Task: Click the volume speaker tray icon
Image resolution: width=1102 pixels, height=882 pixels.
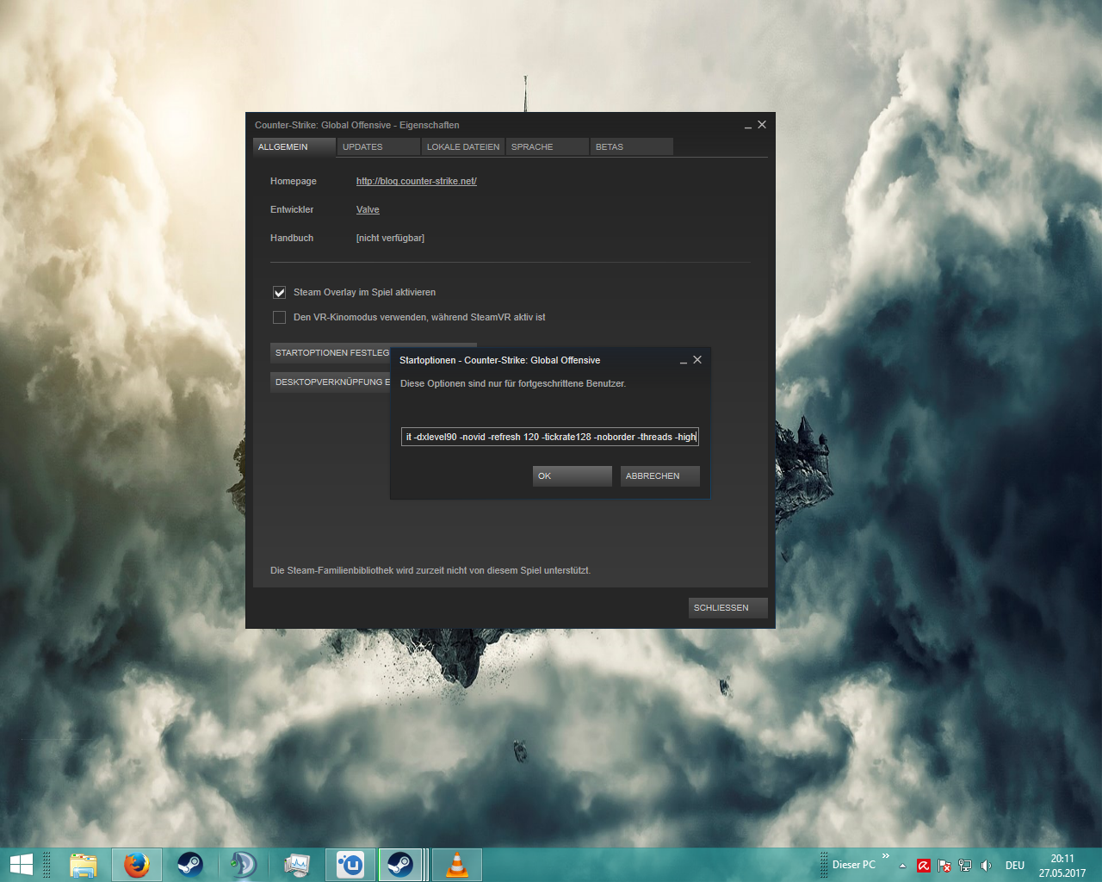Action: [x=986, y=866]
